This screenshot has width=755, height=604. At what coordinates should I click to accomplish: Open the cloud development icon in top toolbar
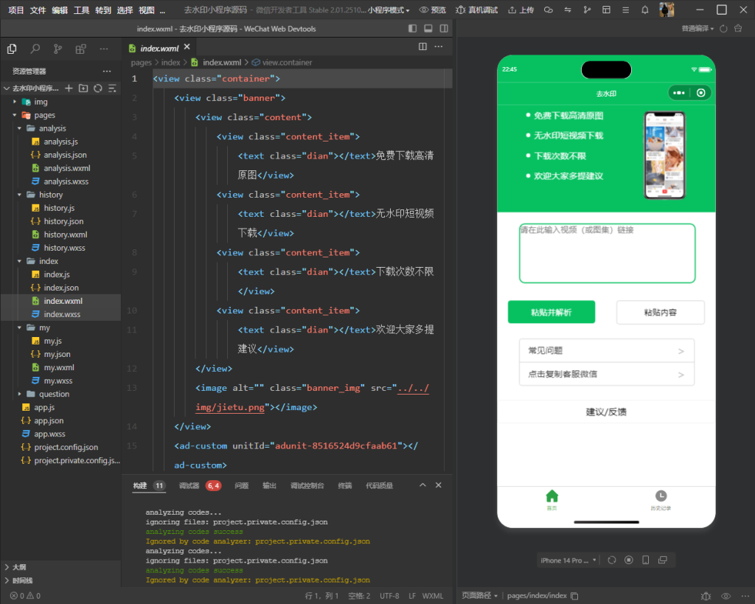(549, 10)
